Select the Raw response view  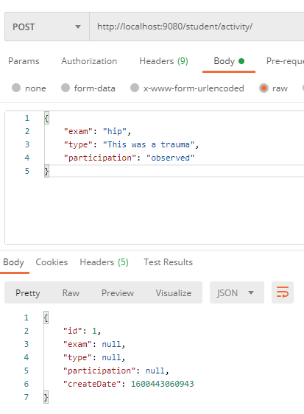[71, 292]
